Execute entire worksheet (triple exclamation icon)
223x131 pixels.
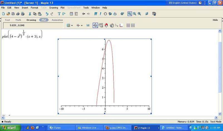96,14
